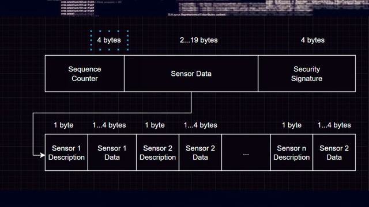Select the Security Signature box
The width and height of the screenshot is (369, 207).
tap(307, 74)
